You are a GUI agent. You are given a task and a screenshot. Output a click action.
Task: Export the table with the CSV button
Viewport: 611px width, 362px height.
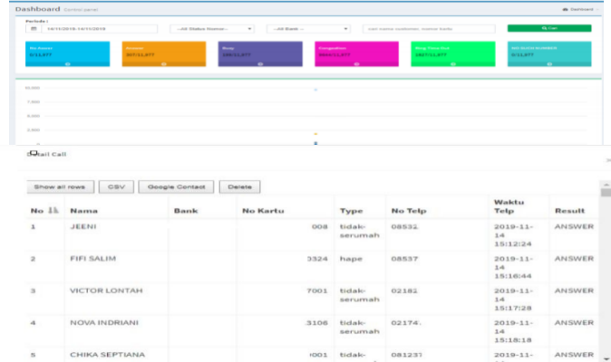tap(116, 186)
